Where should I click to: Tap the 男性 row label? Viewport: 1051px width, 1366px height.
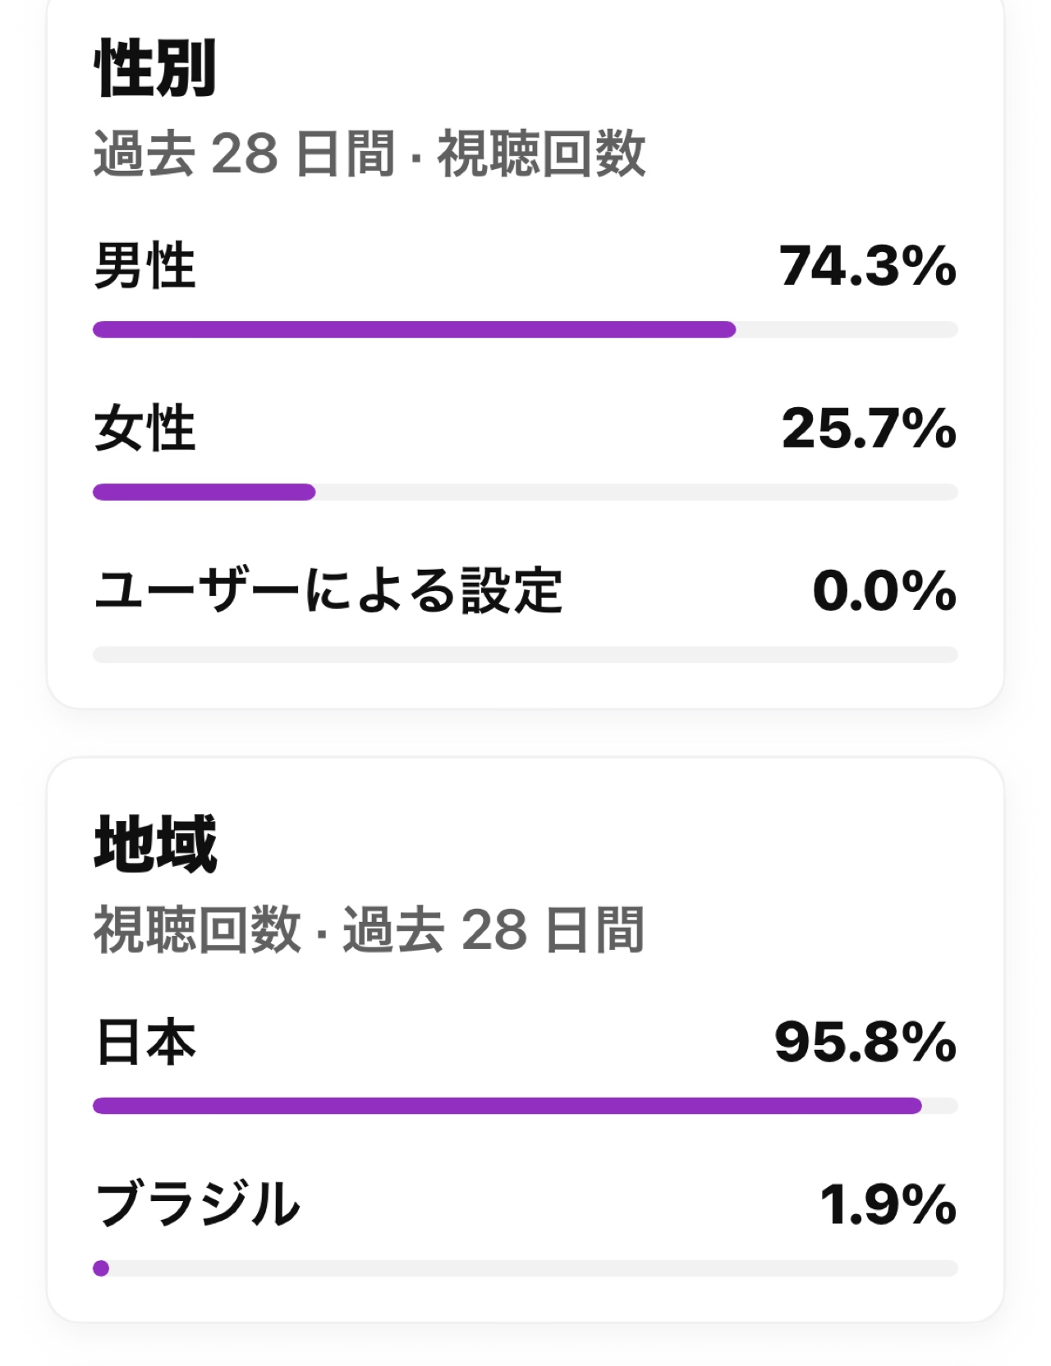[145, 265]
